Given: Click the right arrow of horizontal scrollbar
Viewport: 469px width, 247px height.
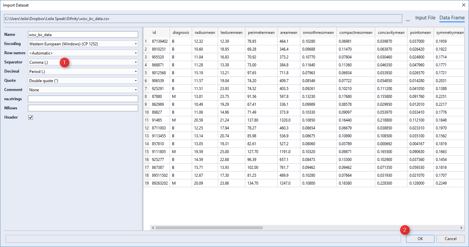Looking at the screenshot, I should (x=461, y=228).
